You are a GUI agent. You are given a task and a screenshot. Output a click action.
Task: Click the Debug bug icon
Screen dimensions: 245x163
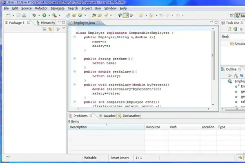pos(34,15)
